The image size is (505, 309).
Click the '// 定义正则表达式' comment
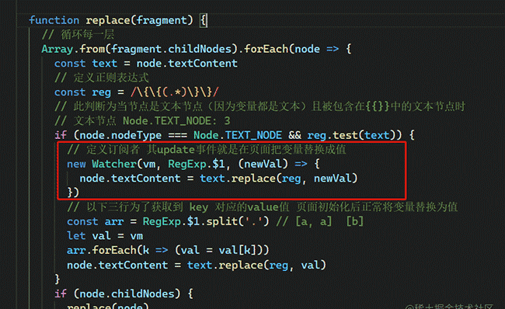pos(102,78)
